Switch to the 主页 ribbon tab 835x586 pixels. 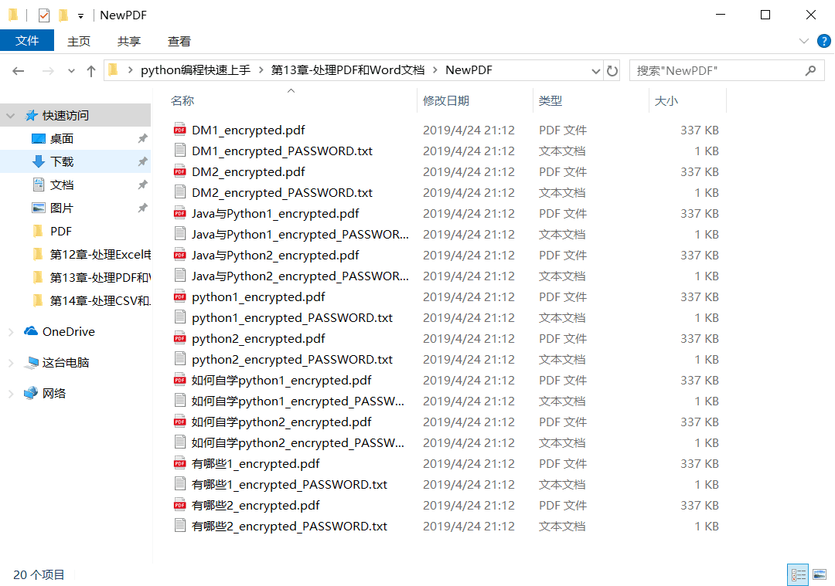click(79, 41)
